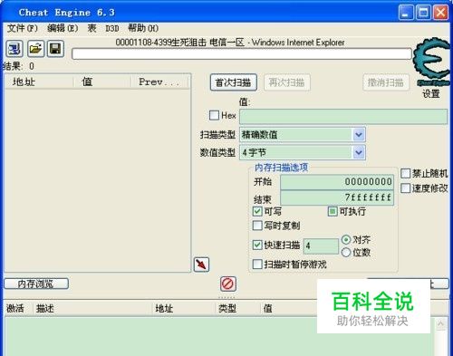Select the 位数 last digits radio button
This screenshot has width=453, height=356.
[346, 253]
